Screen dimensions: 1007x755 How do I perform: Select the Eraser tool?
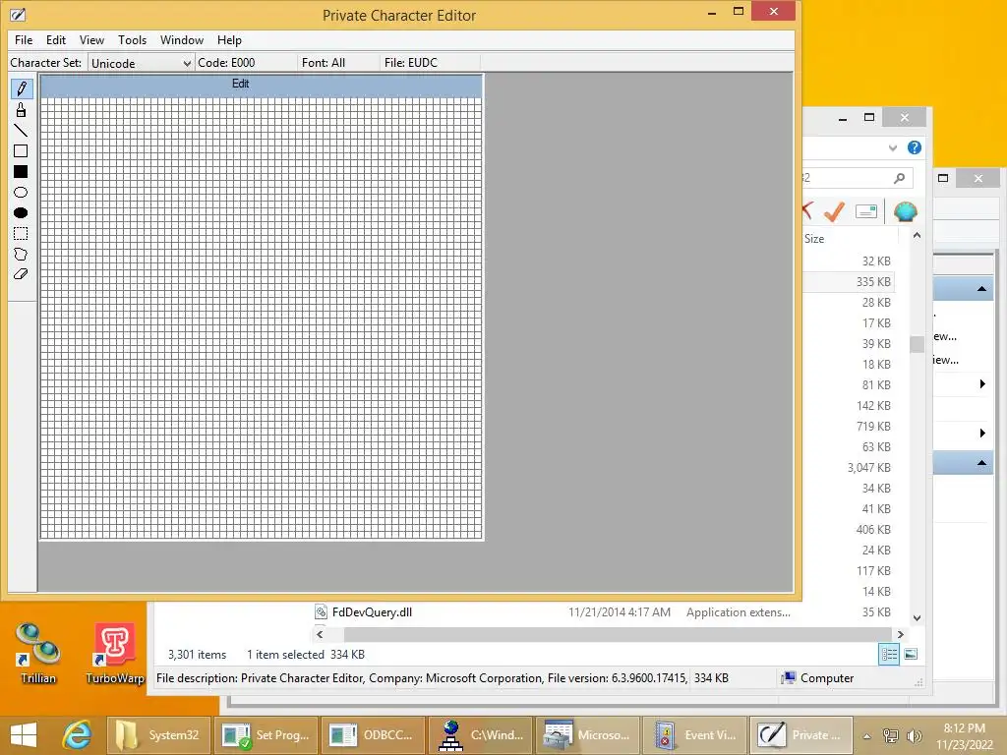tap(21, 274)
